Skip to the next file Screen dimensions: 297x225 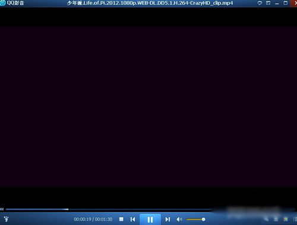coord(168,219)
